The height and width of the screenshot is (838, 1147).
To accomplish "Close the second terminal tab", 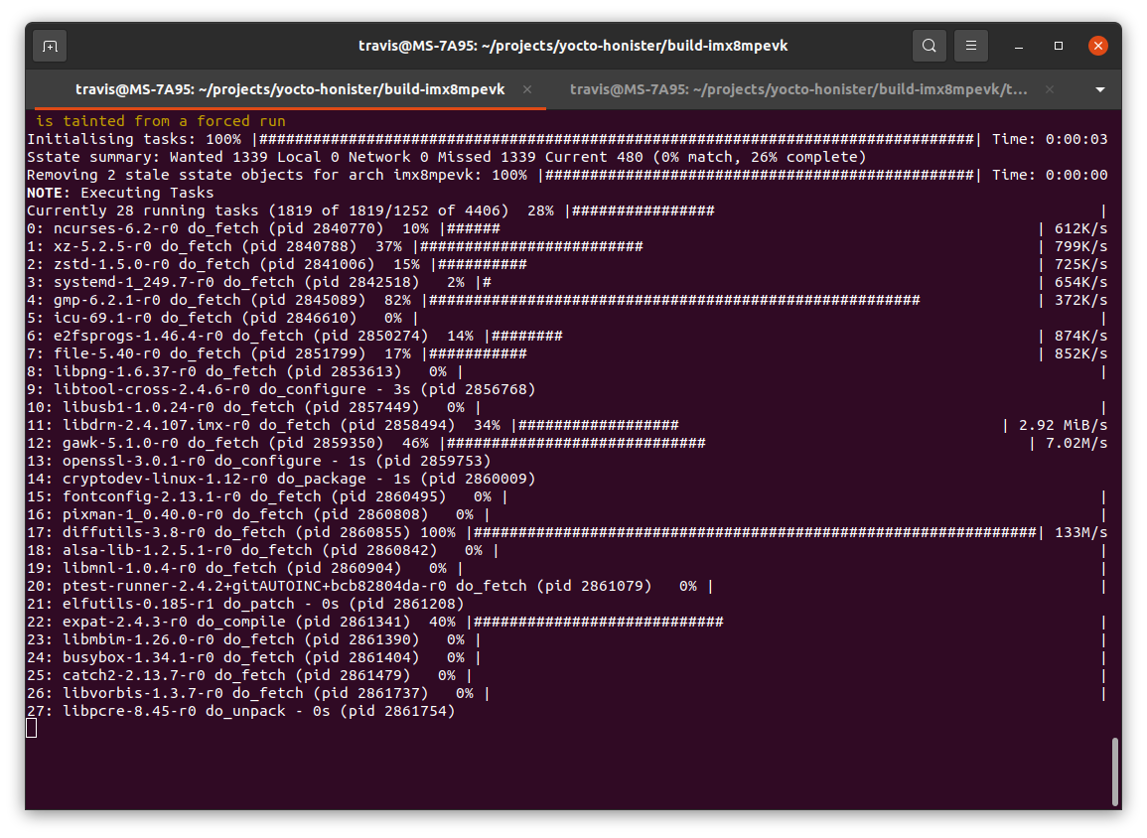I will (1050, 89).
